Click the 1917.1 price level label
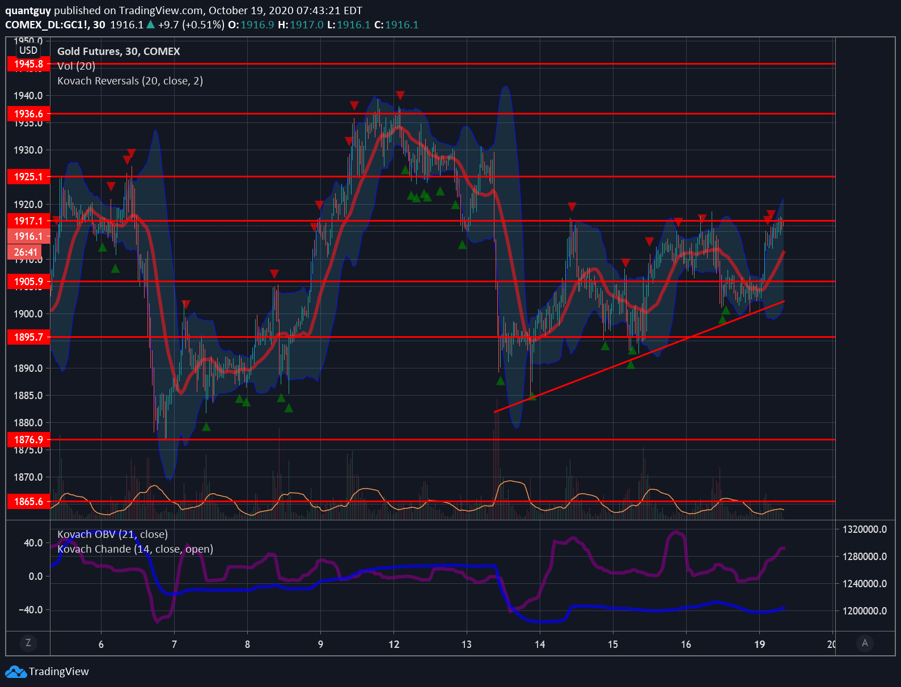The image size is (901, 687). (x=28, y=221)
